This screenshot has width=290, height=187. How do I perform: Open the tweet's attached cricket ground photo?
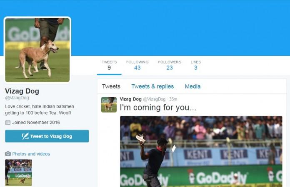(x=201, y=151)
